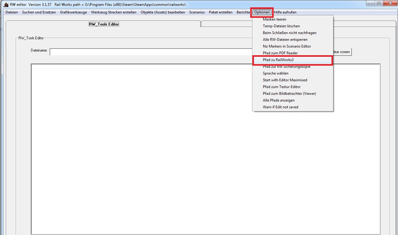This screenshot has height=235, width=398.
Task: Select Pfad zu RailWorks3
Action: click(x=293, y=60)
